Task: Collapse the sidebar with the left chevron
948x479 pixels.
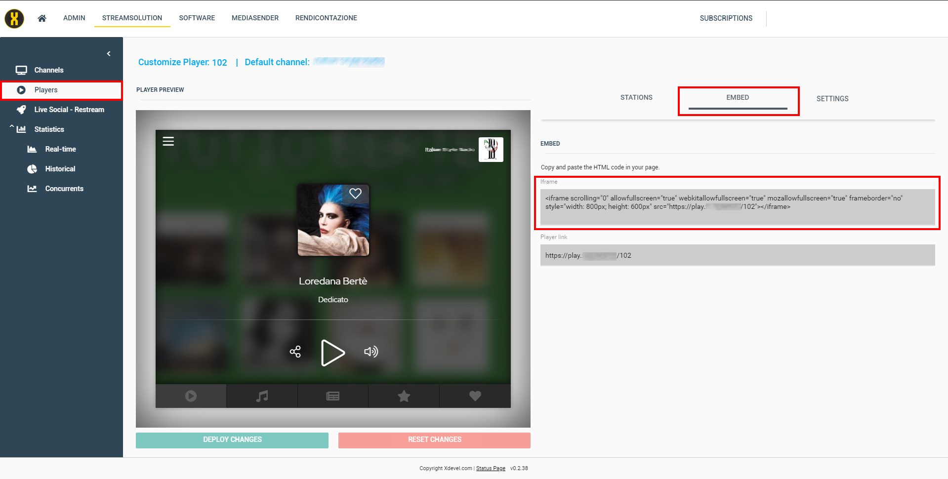Action: (109, 54)
